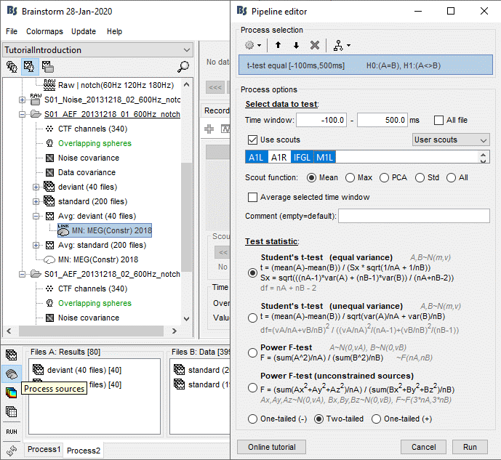Move selected process up with arrow
The width and height of the screenshot is (501, 460).
(x=278, y=45)
